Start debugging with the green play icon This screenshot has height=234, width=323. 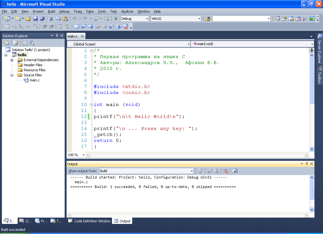(116, 19)
